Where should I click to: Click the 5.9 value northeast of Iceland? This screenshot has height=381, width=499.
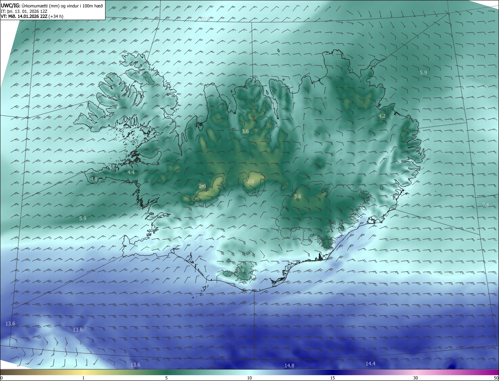423,72
